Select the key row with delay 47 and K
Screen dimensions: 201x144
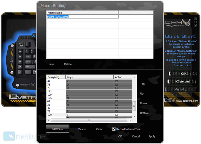click(x=90, y=81)
